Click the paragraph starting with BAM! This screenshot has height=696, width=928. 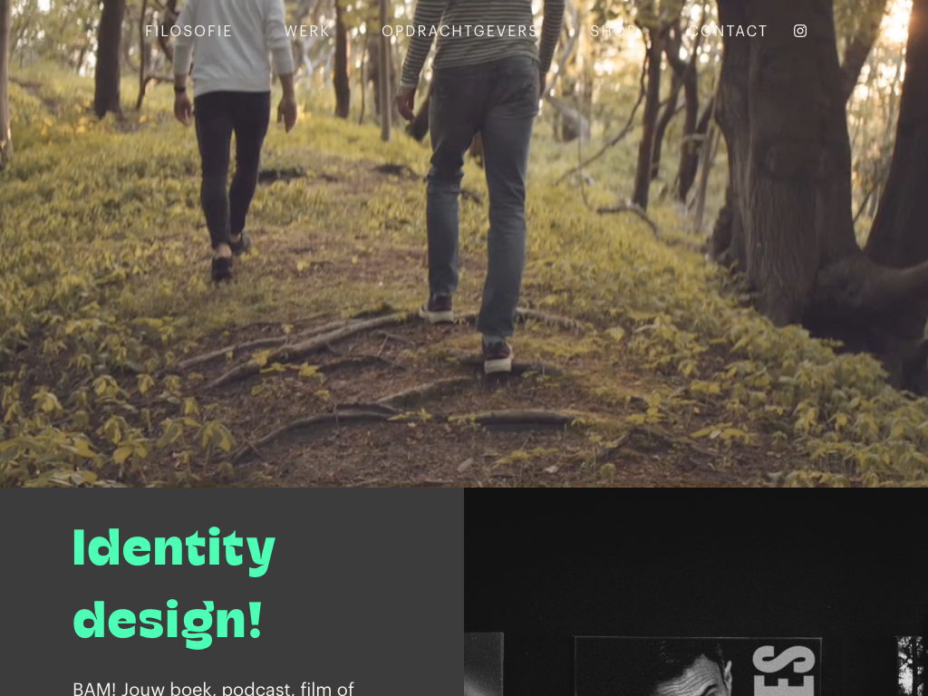213,688
